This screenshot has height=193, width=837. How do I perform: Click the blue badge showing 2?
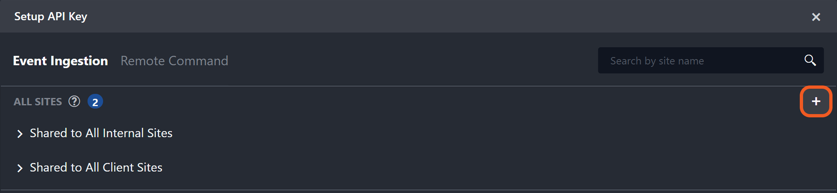(x=95, y=102)
